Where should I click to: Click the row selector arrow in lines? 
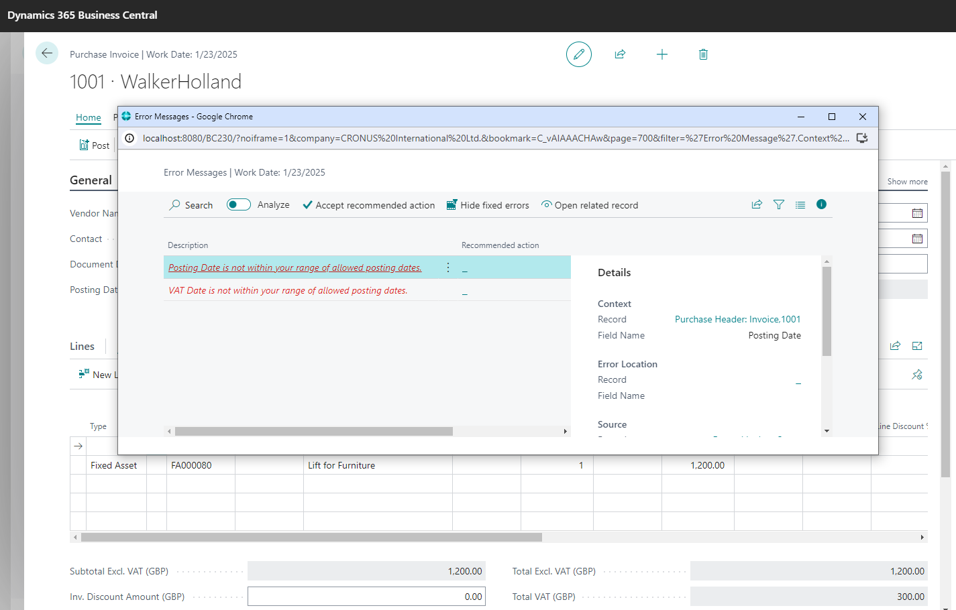tap(78, 446)
